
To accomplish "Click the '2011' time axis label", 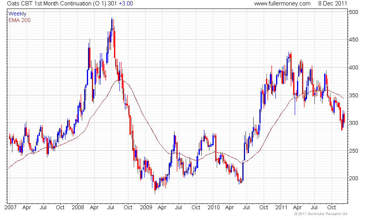I will [281, 207].
